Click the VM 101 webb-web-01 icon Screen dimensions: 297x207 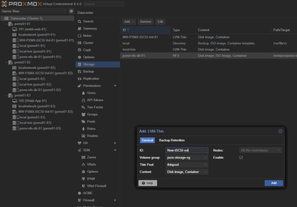coord(15,29)
